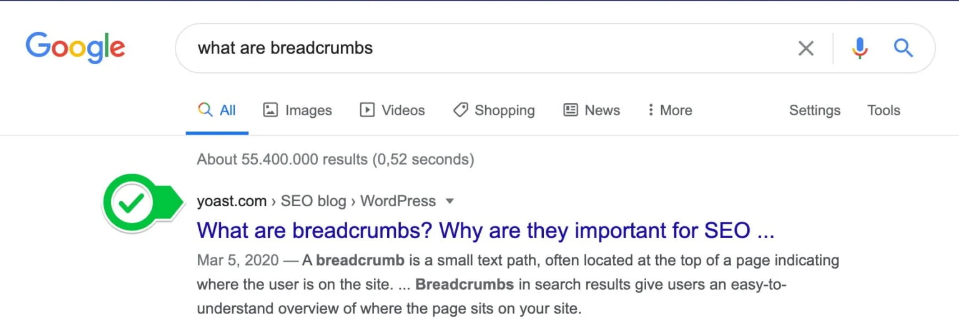The height and width of the screenshot is (329, 959).
Task: Open the Settings menu
Action: tap(815, 110)
